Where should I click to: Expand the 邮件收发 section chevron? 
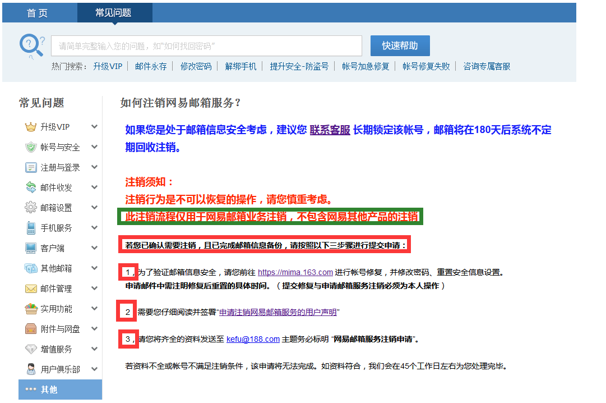click(94, 187)
